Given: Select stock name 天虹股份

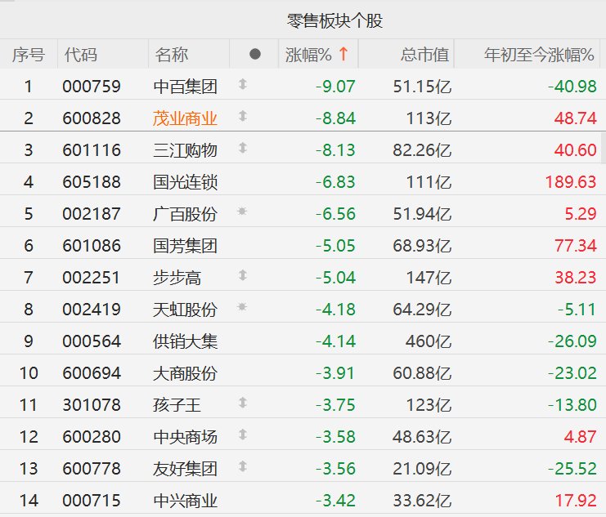Looking at the screenshot, I should 185,310.
